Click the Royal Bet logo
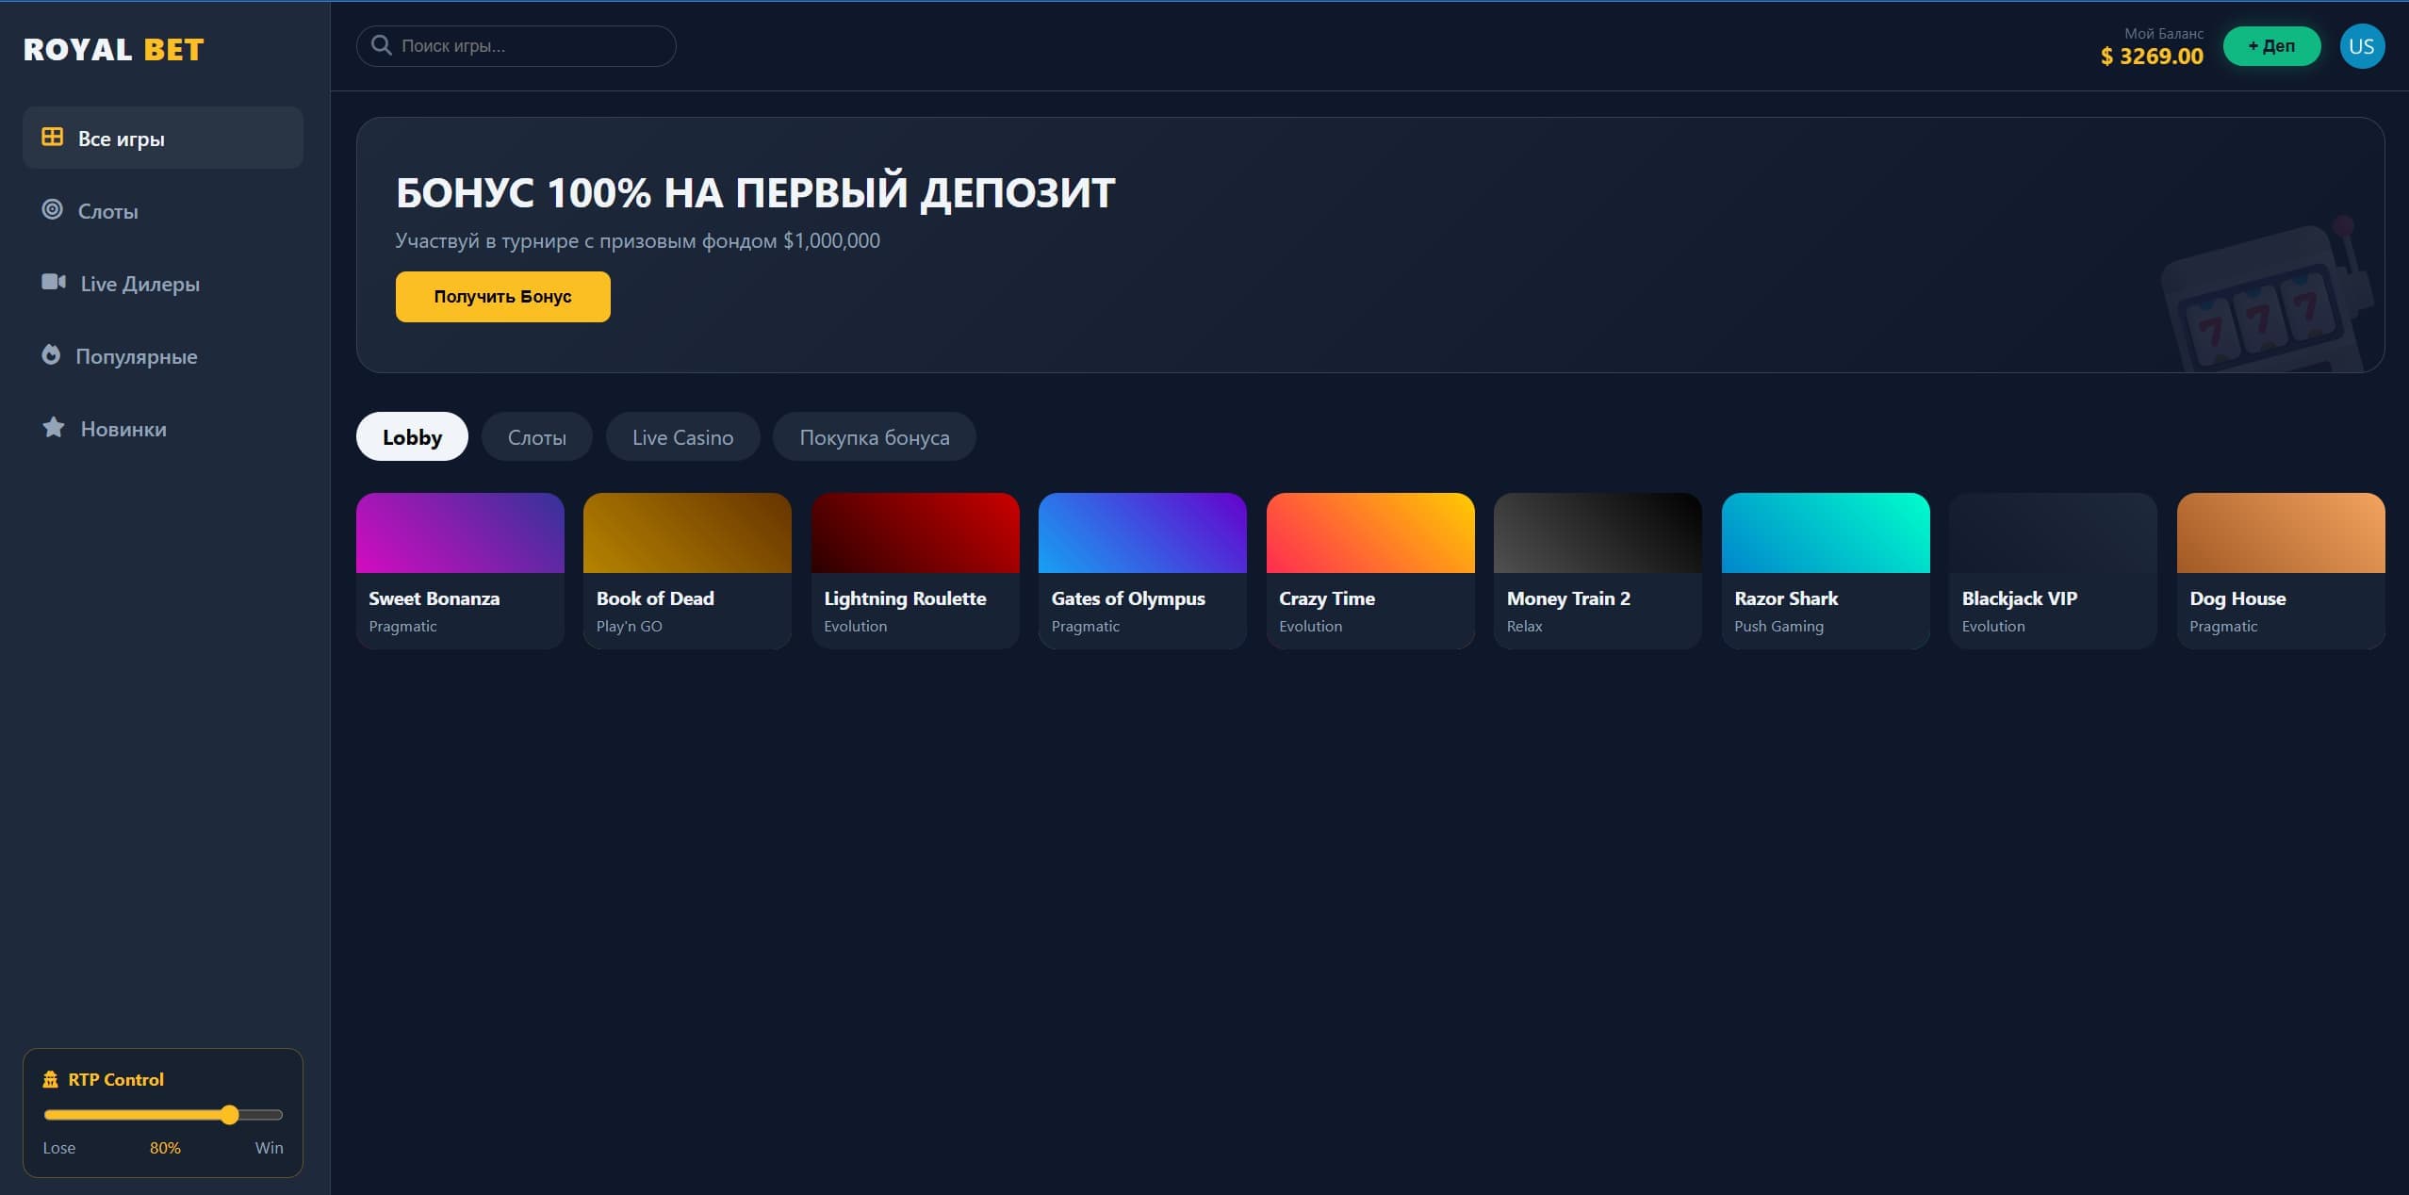This screenshot has width=2409, height=1195. click(114, 49)
